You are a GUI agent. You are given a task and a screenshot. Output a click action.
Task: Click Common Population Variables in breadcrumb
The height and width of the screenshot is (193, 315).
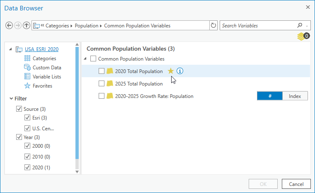tap(137, 26)
